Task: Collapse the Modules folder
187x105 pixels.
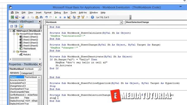Action: tap(14, 52)
